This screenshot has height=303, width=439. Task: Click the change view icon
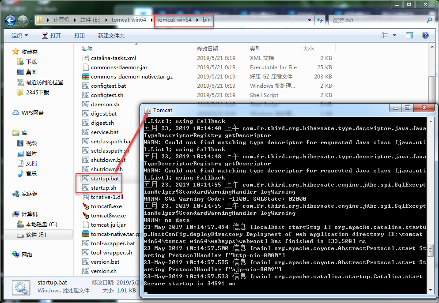(x=385, y=35)
